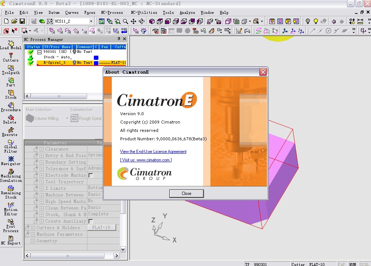This screenshot has width=371, height=266.
Task: Click the shaded solid cube view icon
Action: [x=152, y=21]
